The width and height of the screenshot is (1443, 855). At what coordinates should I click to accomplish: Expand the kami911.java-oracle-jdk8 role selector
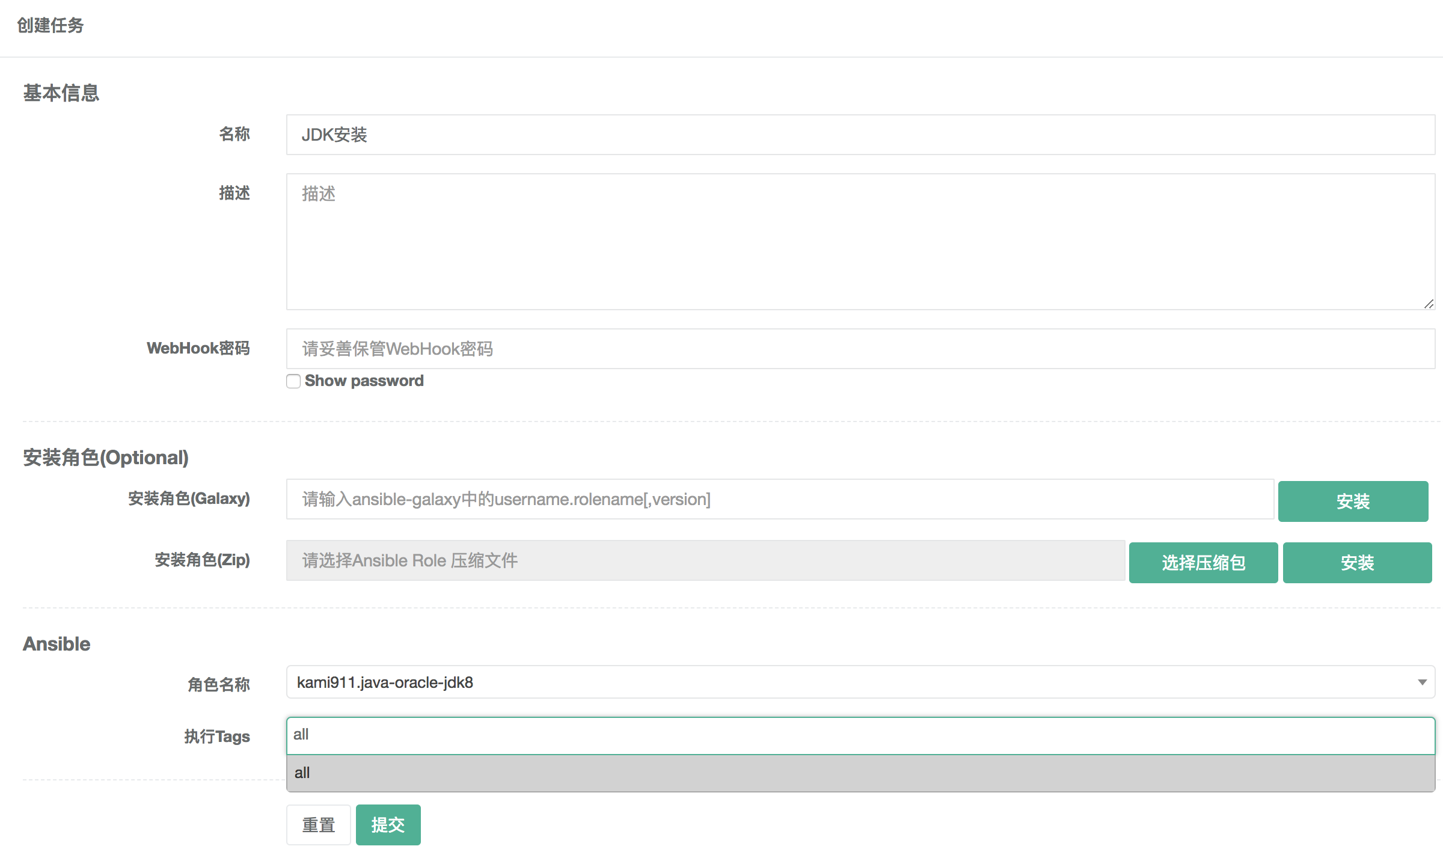(1421, 682)
